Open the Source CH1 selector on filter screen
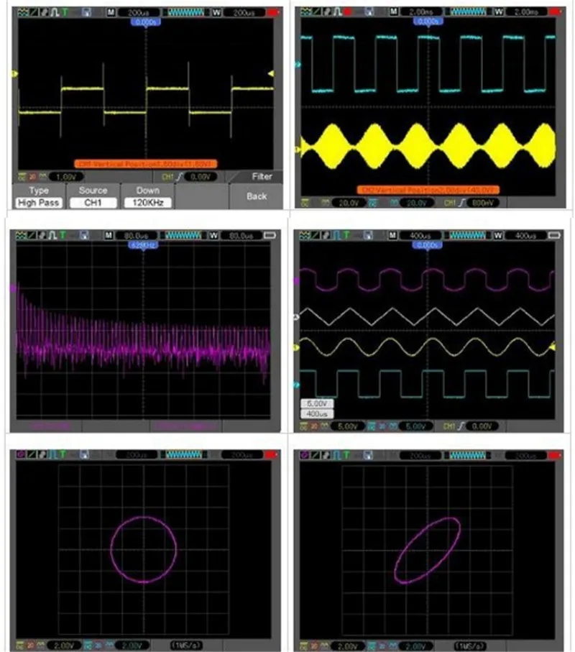 point(93,197)
